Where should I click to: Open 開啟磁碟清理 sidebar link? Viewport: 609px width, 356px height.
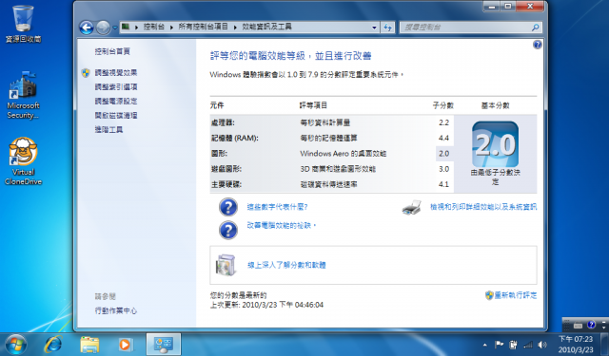click(x=116, y=116)
